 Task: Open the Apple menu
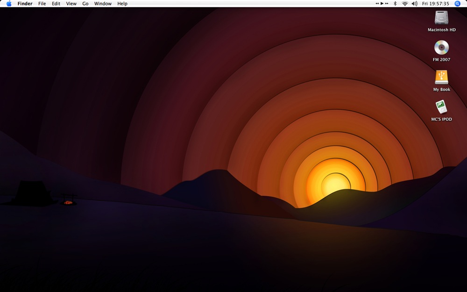tap(9, 4)
